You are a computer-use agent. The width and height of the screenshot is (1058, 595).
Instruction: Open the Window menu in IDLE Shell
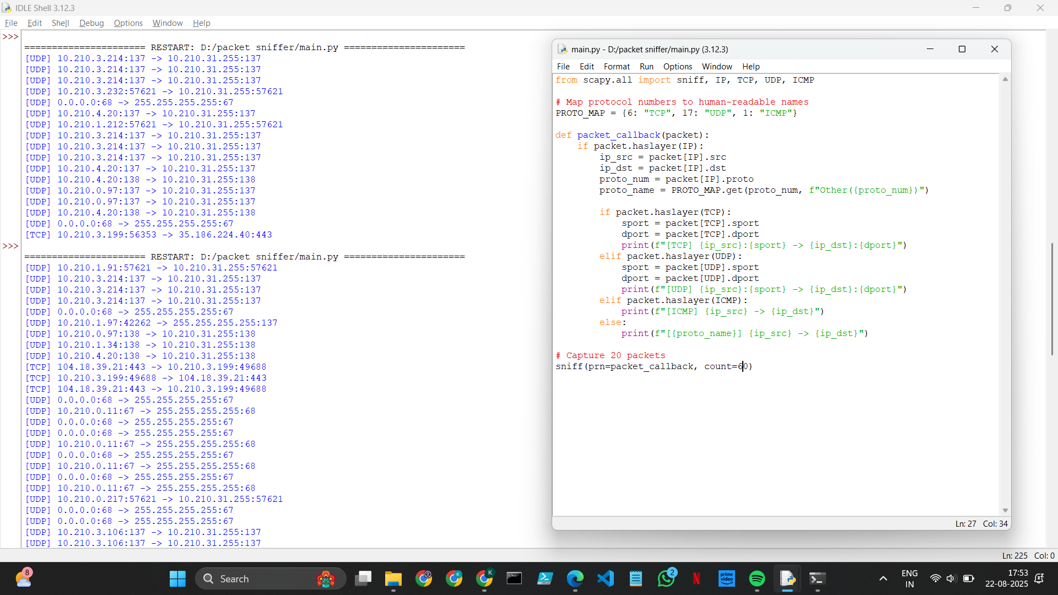tap(168, 23)
